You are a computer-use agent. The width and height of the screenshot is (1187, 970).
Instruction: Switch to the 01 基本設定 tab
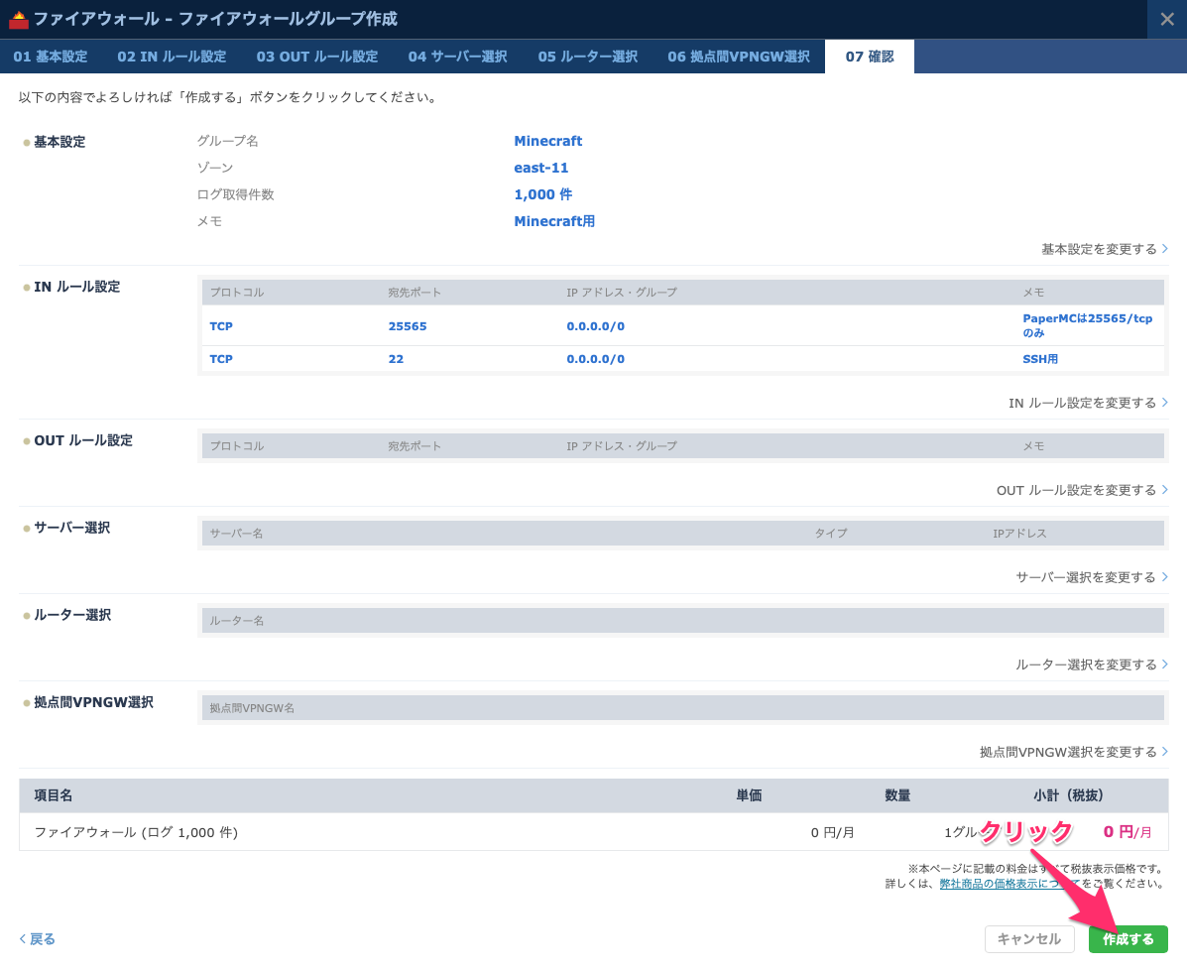point(51,57)
